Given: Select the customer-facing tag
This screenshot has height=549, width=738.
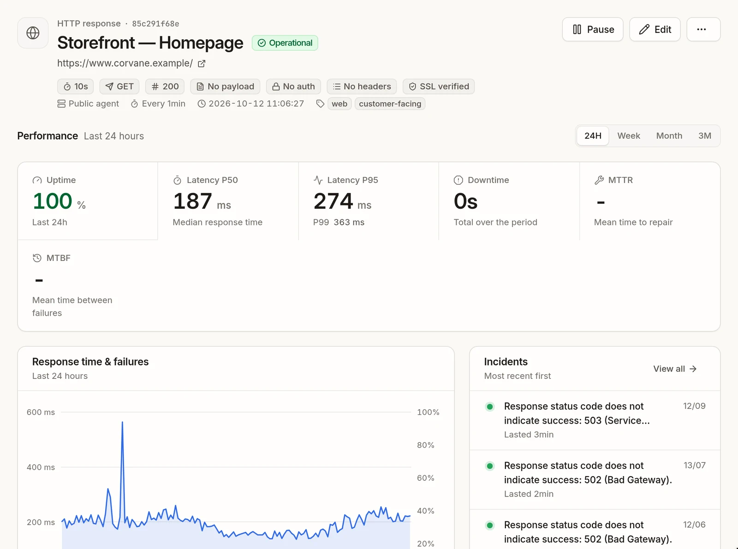Looking at the screenshot, I should pos(390,104).
